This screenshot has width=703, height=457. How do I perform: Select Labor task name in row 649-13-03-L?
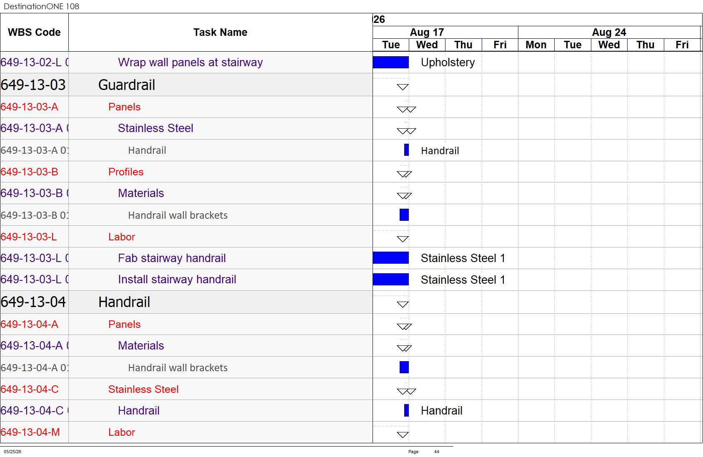pyautogui.click(x=122, y=237)
